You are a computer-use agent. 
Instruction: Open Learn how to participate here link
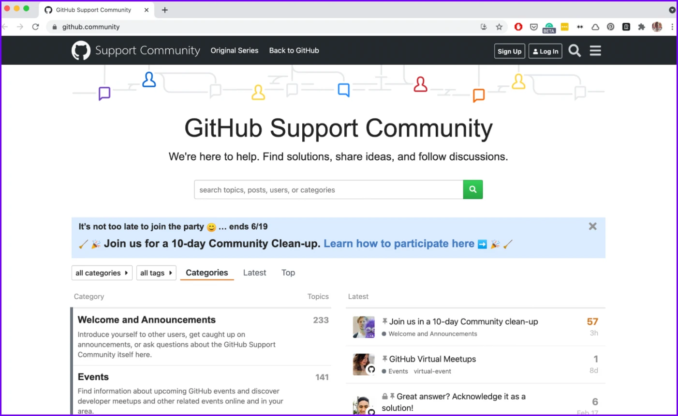[x=398, y=244]
